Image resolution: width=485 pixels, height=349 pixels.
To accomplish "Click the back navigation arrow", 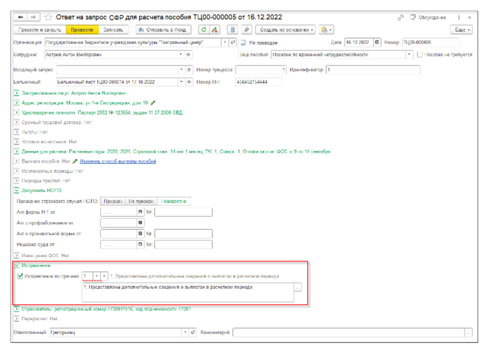I will (21, 17).
